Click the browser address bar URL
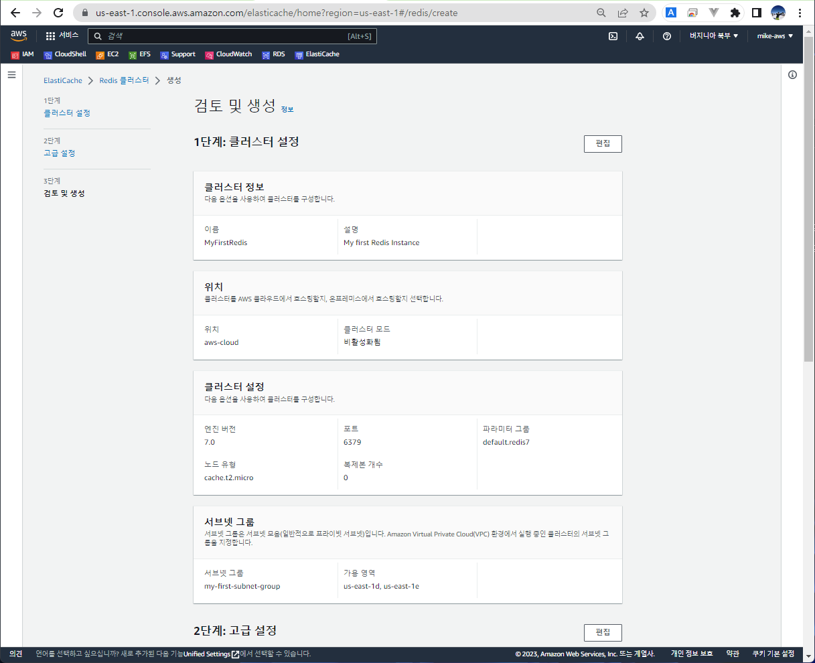This screenshot has height=663, width=815. [277, 13]
